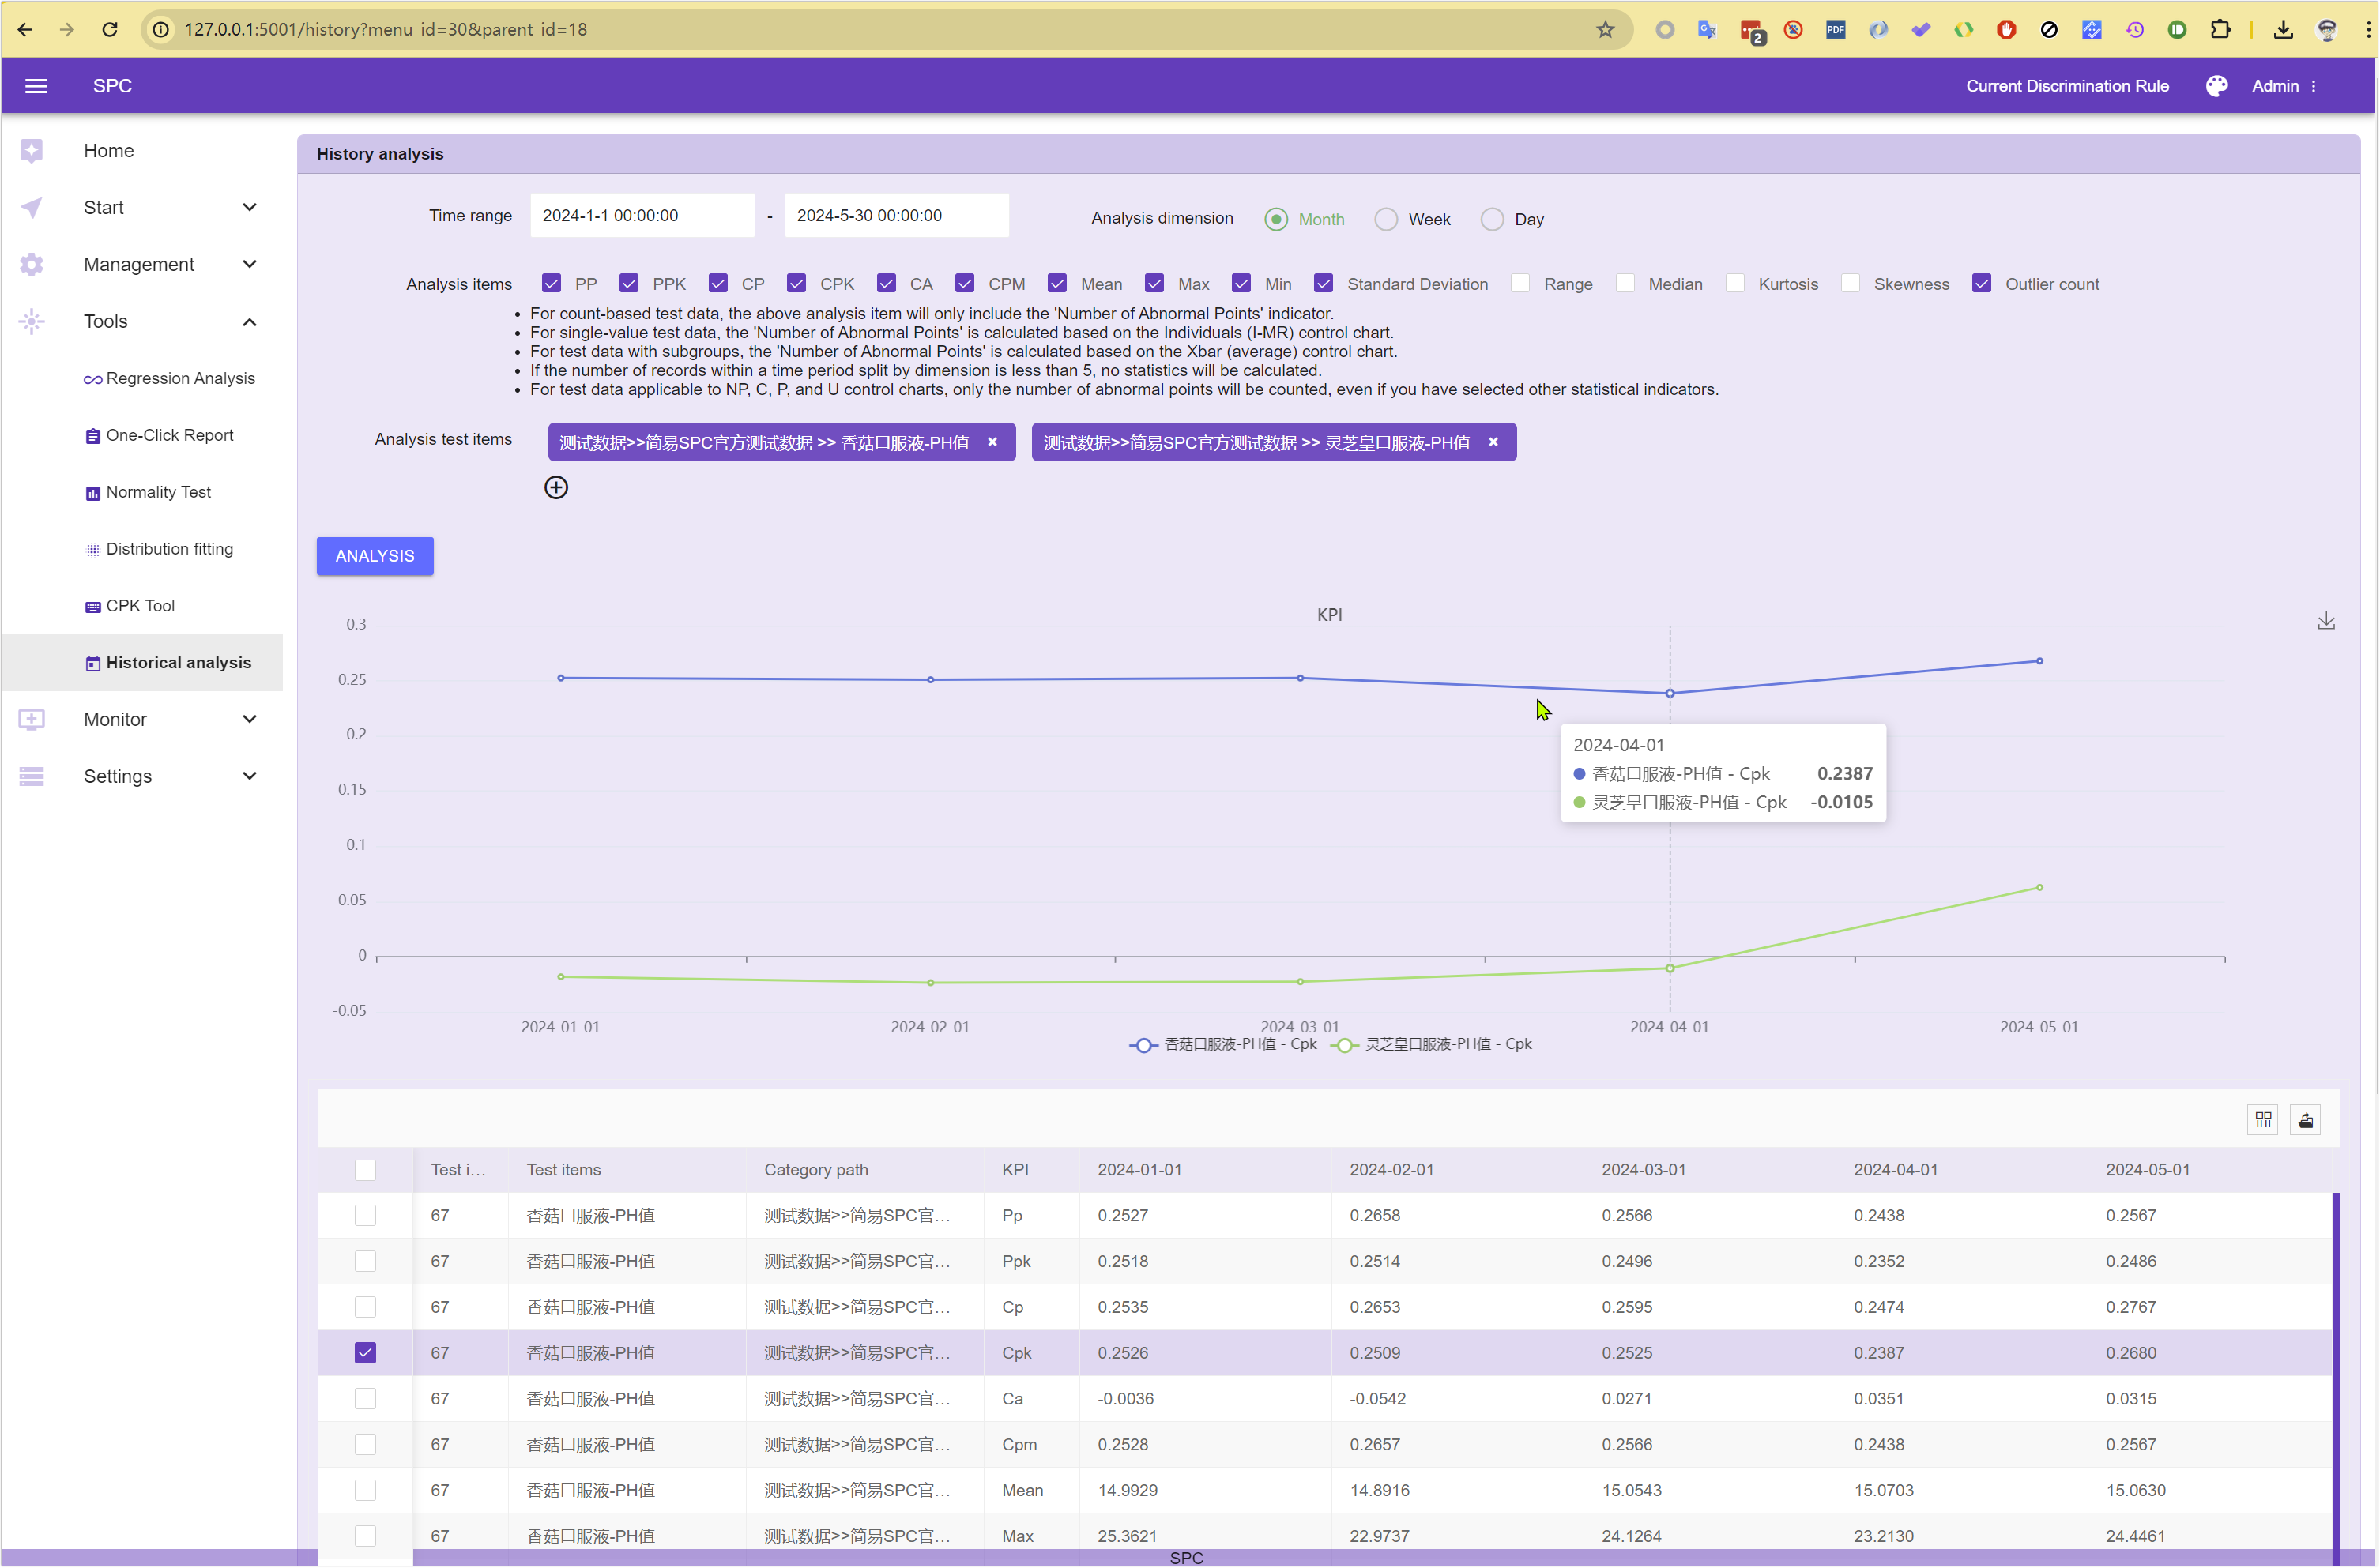Expand the Management menu item
The width and height of the screenshot is (2380, 1568).
tap(140, 265)
